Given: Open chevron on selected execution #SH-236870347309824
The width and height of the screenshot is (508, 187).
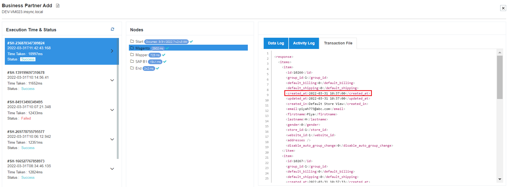Looking at the screenshot, I should tap(112, 51).
